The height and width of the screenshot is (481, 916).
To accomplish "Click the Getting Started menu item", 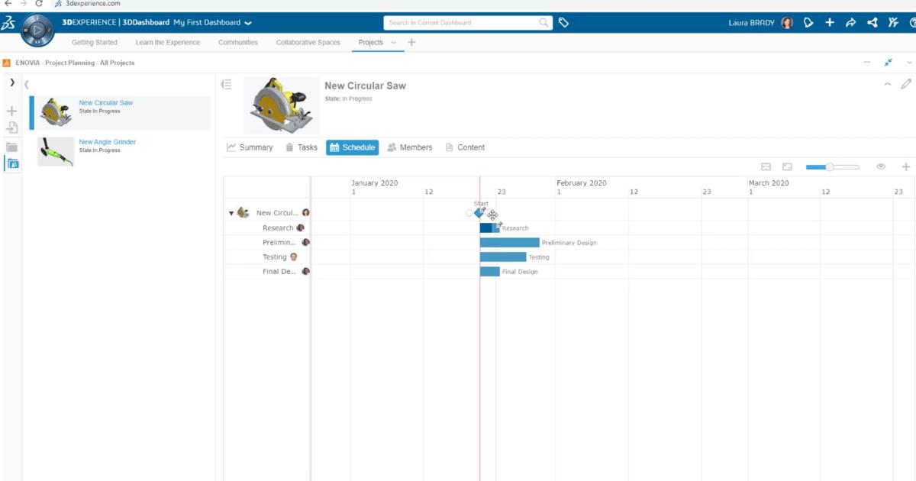I will click(x=94, y=43).
